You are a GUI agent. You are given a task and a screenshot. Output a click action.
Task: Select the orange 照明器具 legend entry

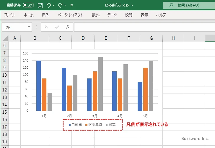(94, 125)
